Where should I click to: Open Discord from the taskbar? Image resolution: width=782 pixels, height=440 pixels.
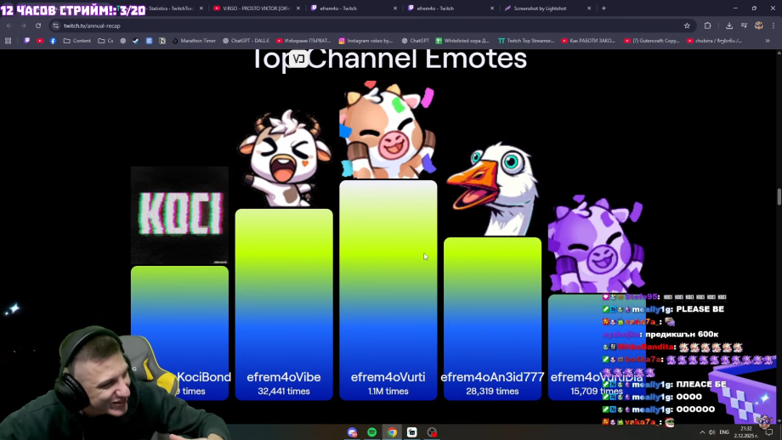(x=352, y=432)
